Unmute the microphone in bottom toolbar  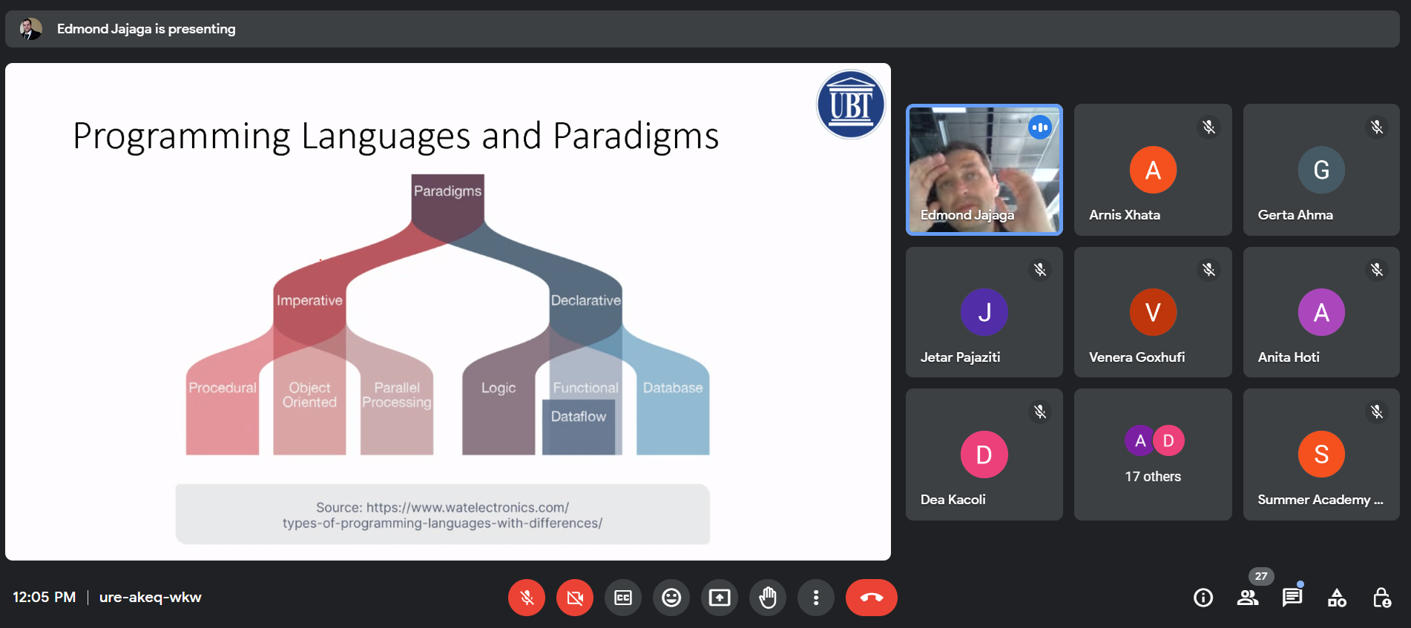527,598
